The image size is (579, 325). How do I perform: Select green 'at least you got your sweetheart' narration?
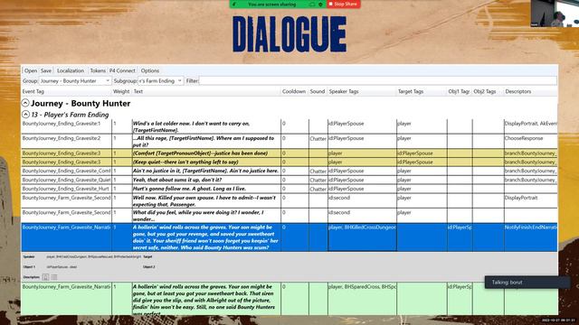click(206, 299)
